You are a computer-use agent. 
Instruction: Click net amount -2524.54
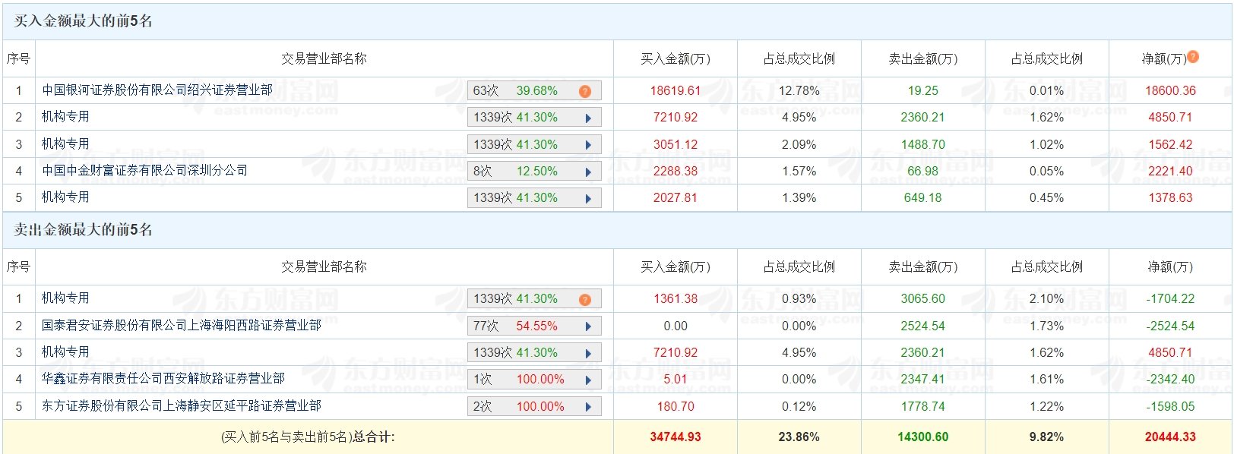1170,326
